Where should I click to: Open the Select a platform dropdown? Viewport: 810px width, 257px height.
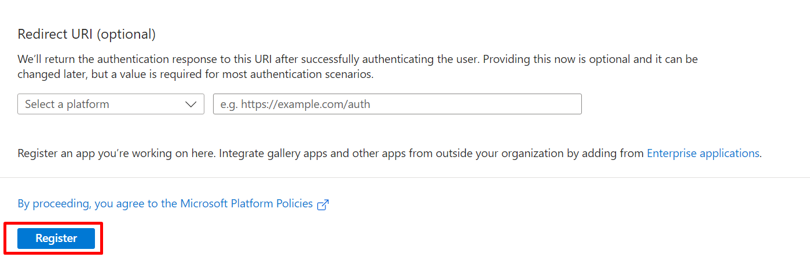click(x=111, y=105)
